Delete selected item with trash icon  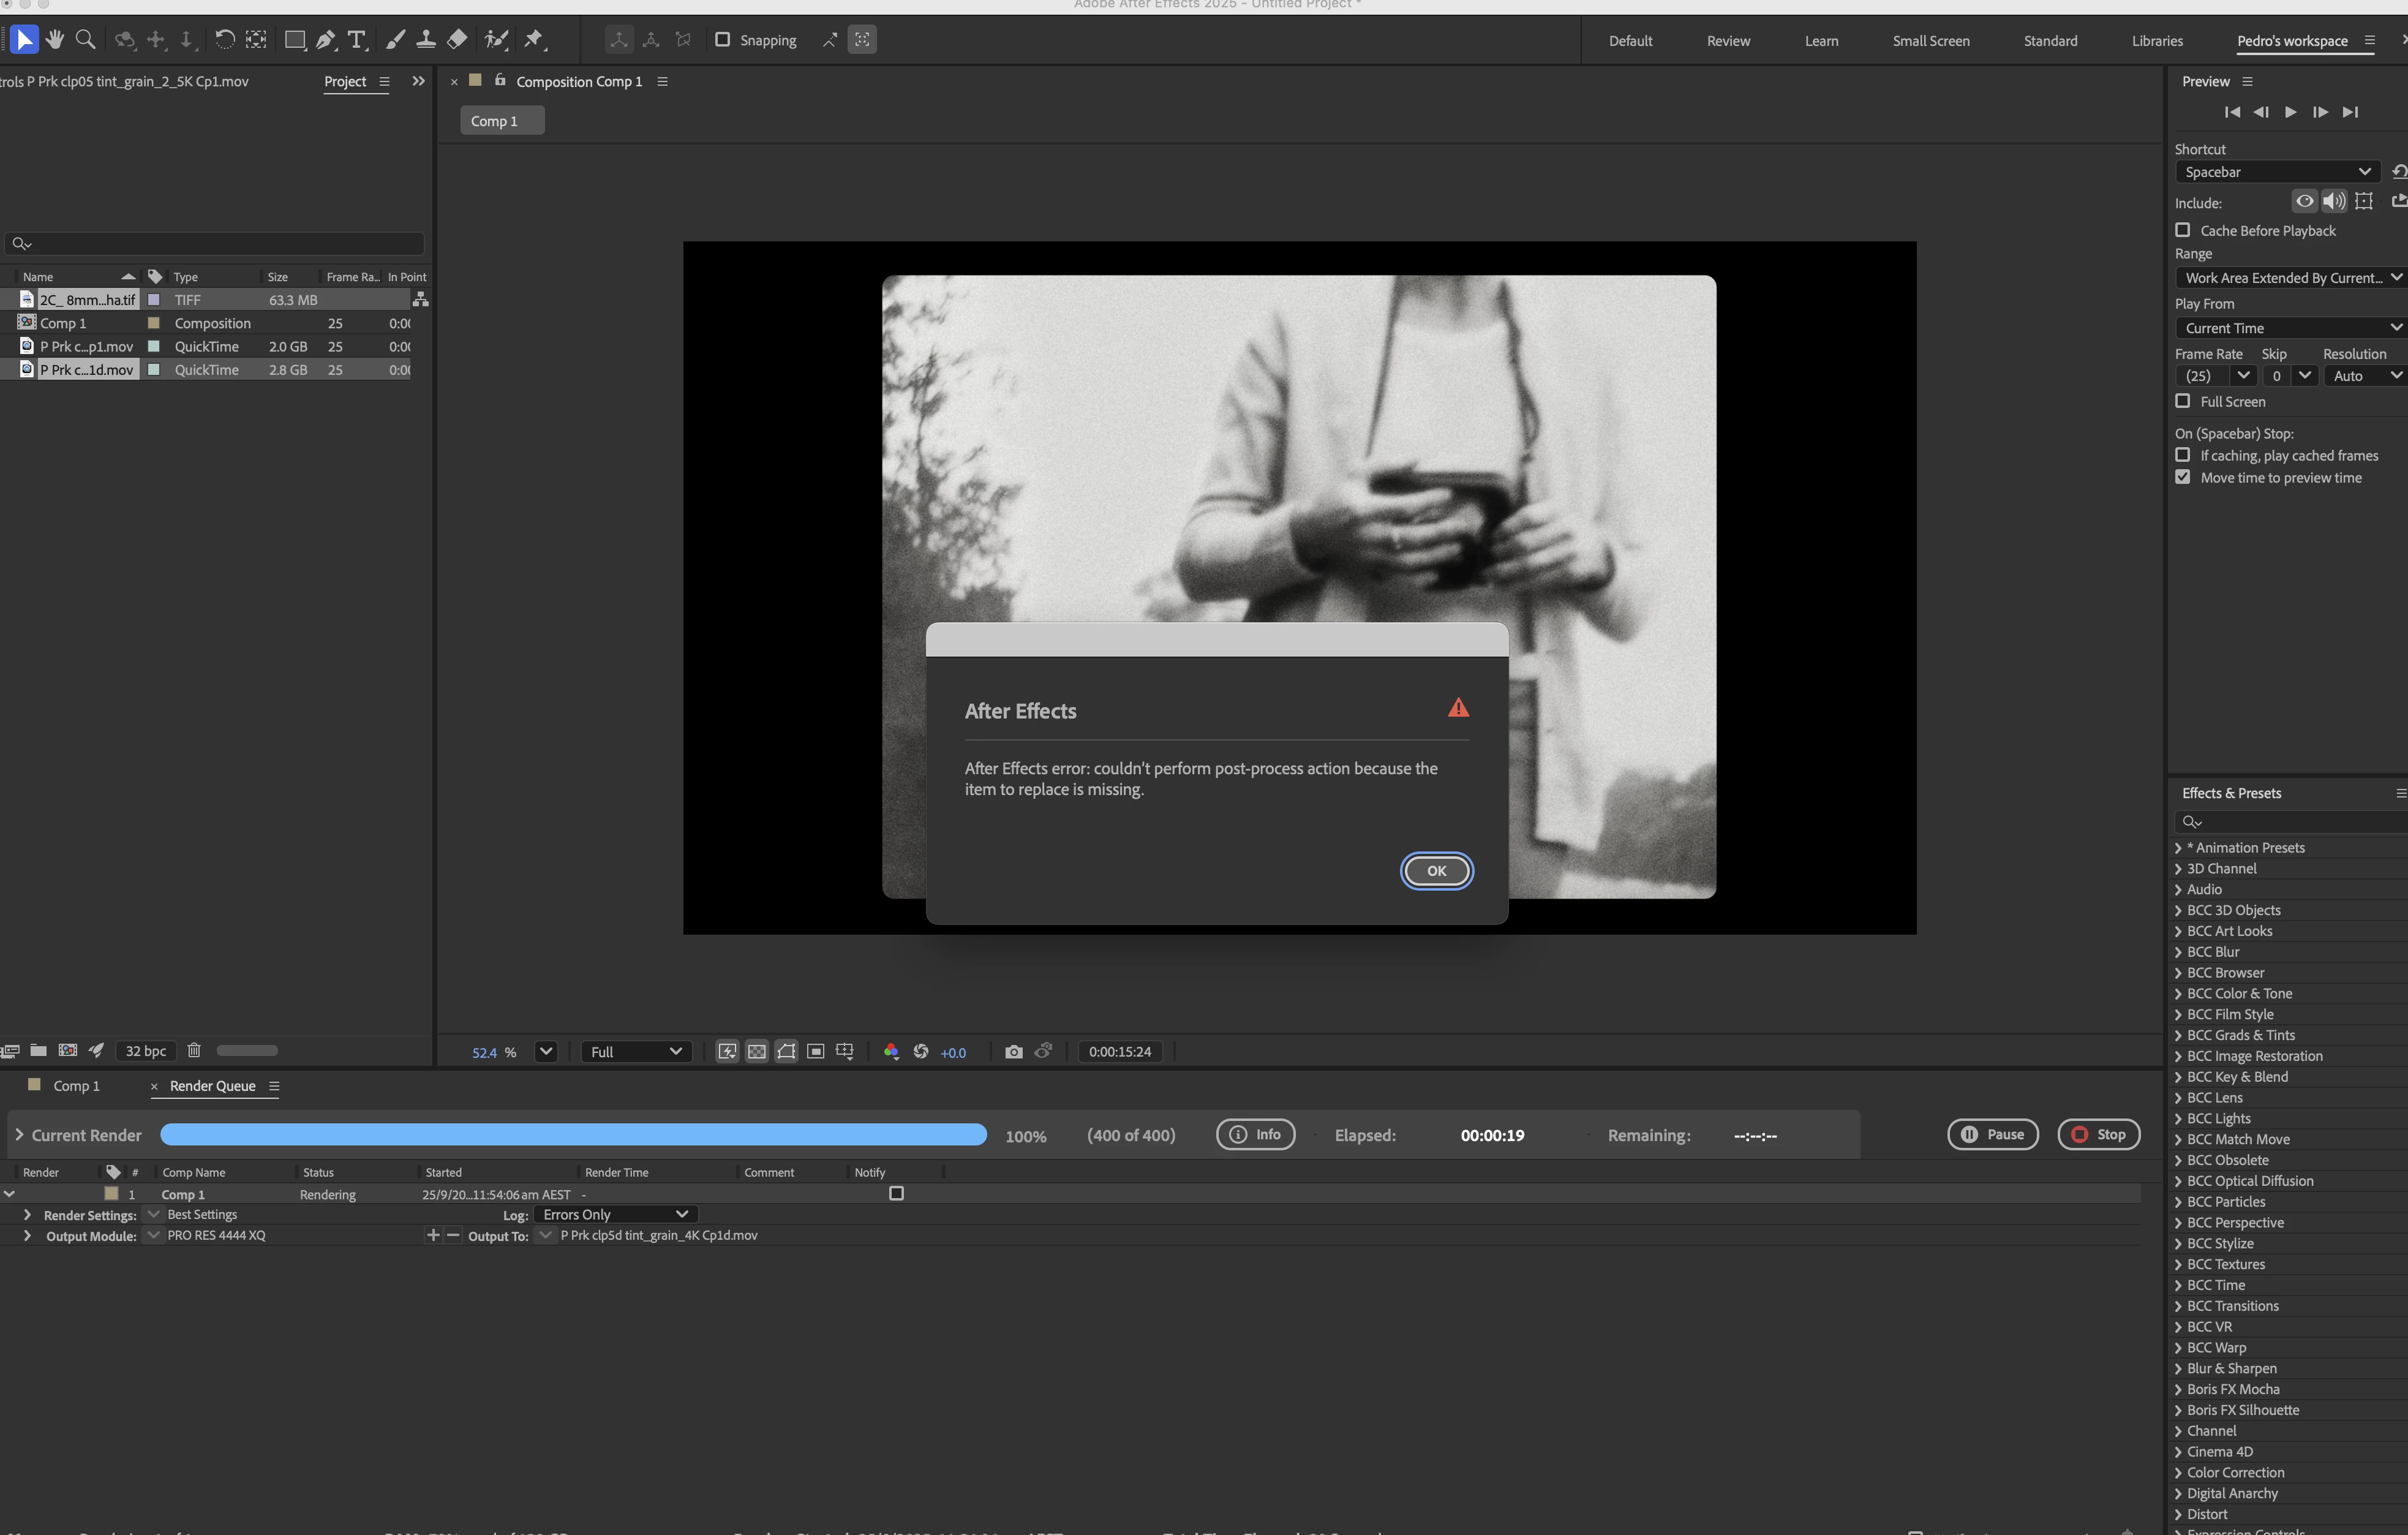pos(194,1050)
